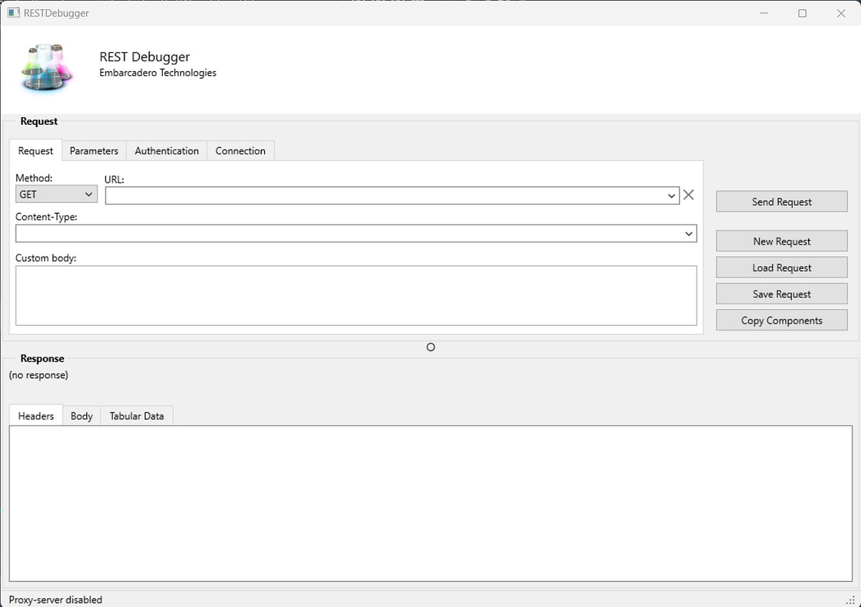Image resolution: width=861 pixels, height=607 pixels.
Task: Switch to the Parameters tab
Action: [93, 151]
